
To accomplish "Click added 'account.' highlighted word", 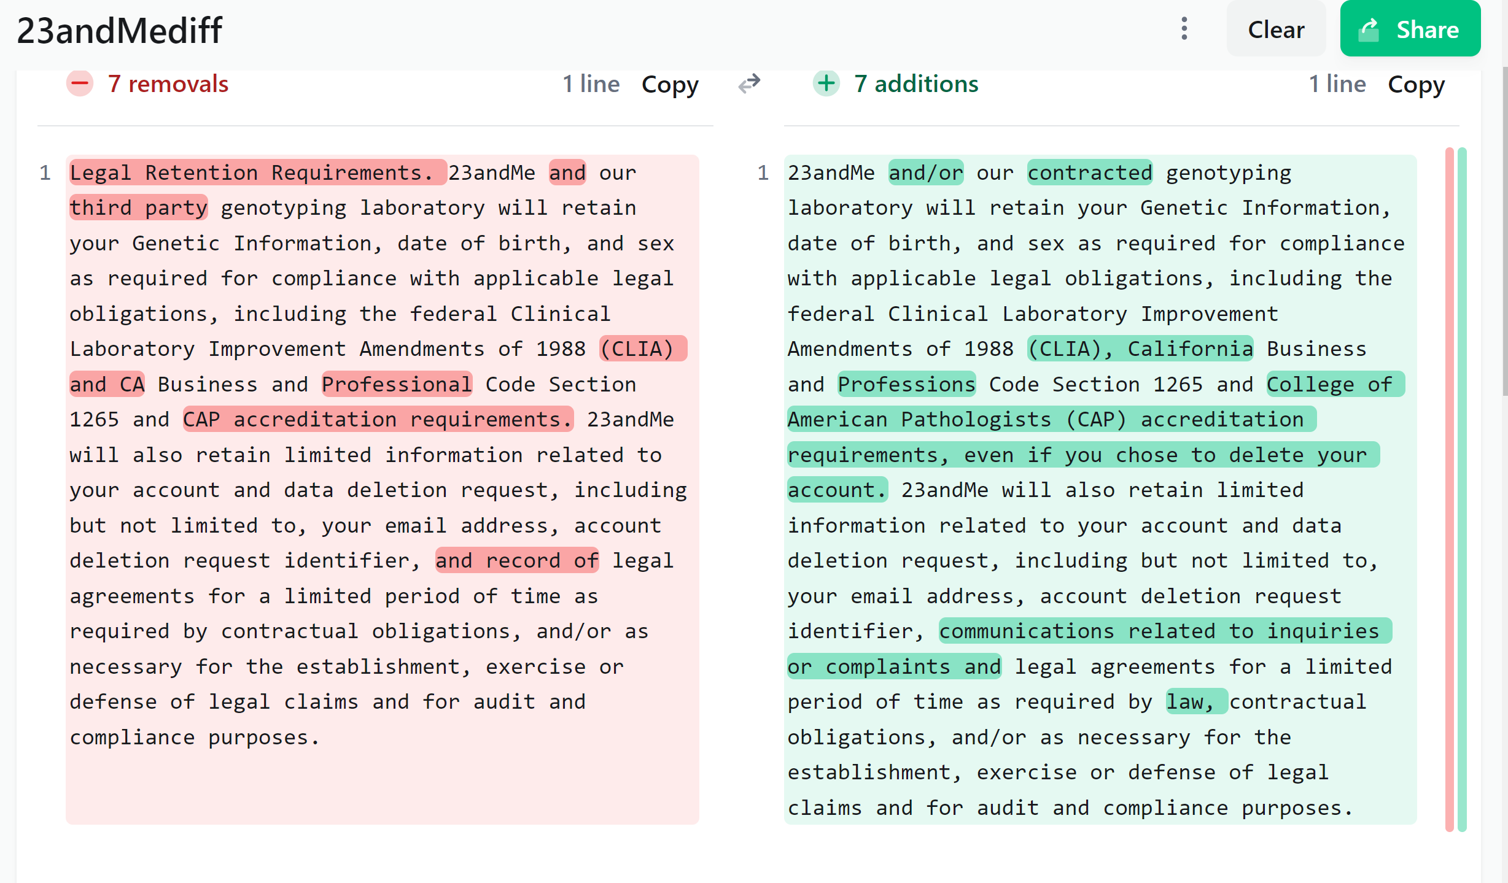I will pyautogui.click(x=838, y=490).
